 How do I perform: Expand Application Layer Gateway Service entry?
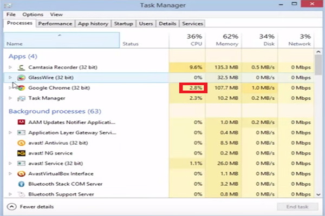click(10, 133)
